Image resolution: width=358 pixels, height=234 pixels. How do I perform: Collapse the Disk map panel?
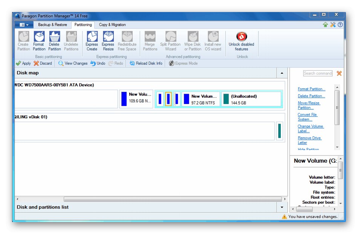point(282,73)
